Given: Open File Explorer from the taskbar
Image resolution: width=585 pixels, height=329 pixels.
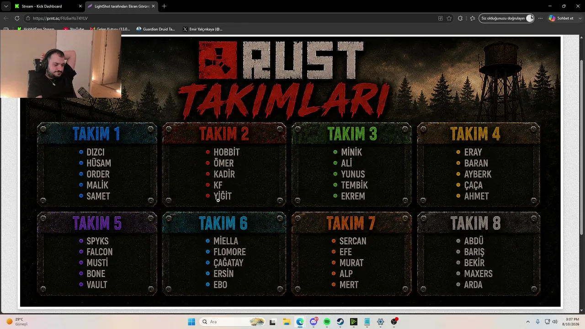Looking at the screenshot, I should pos(286,322).
